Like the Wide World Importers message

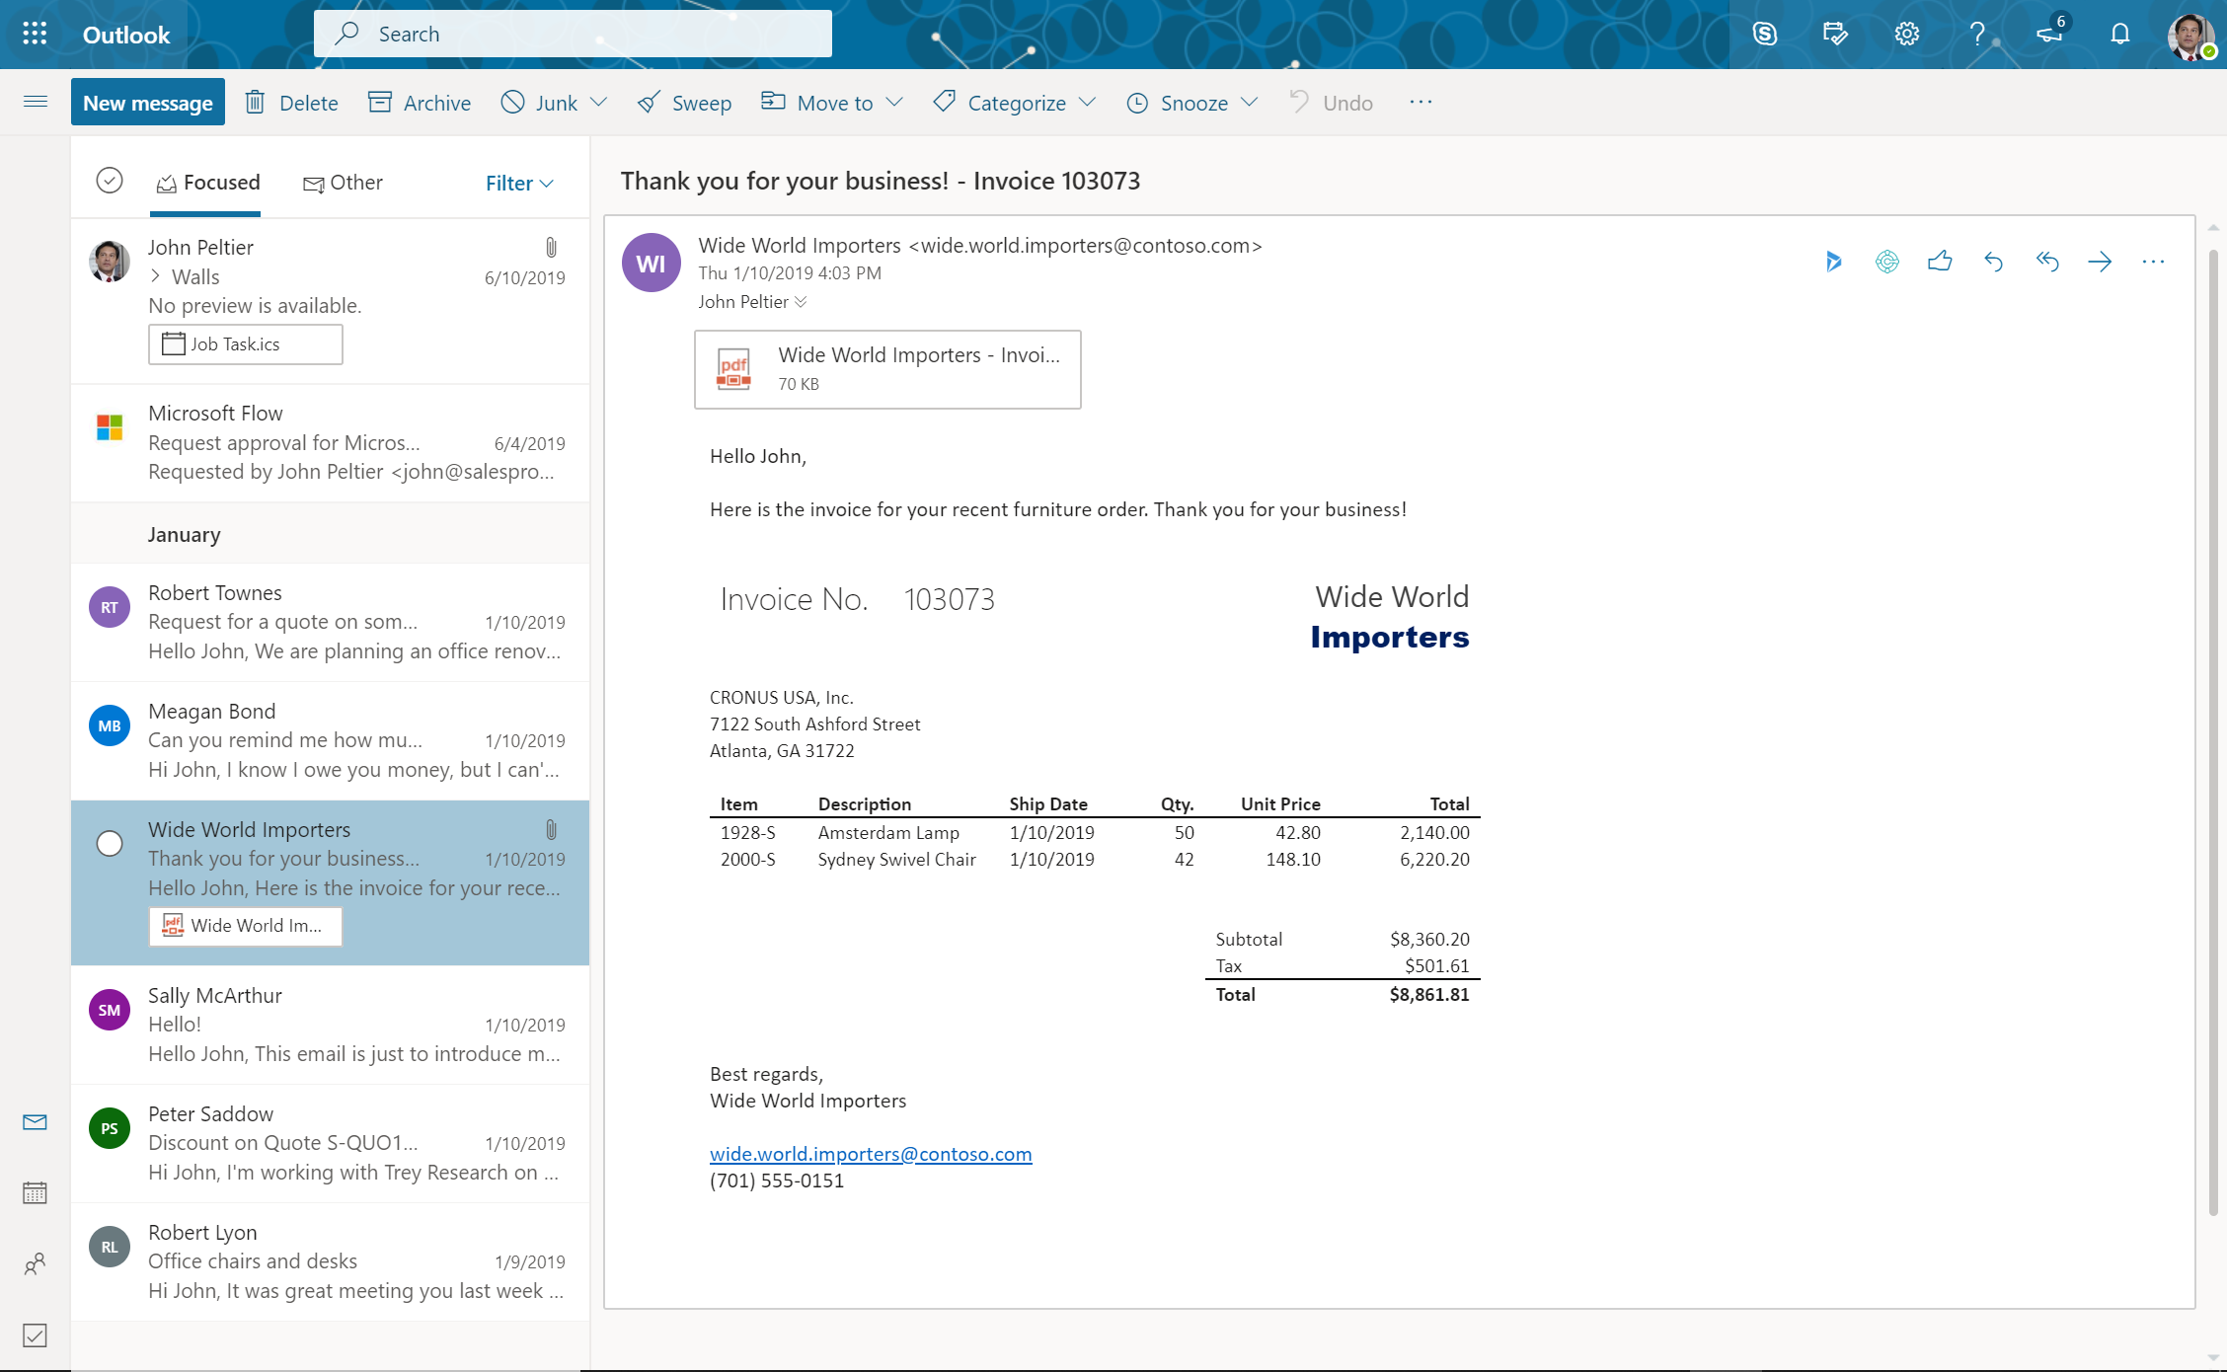pyautogui.click(x=1939, y=262)
